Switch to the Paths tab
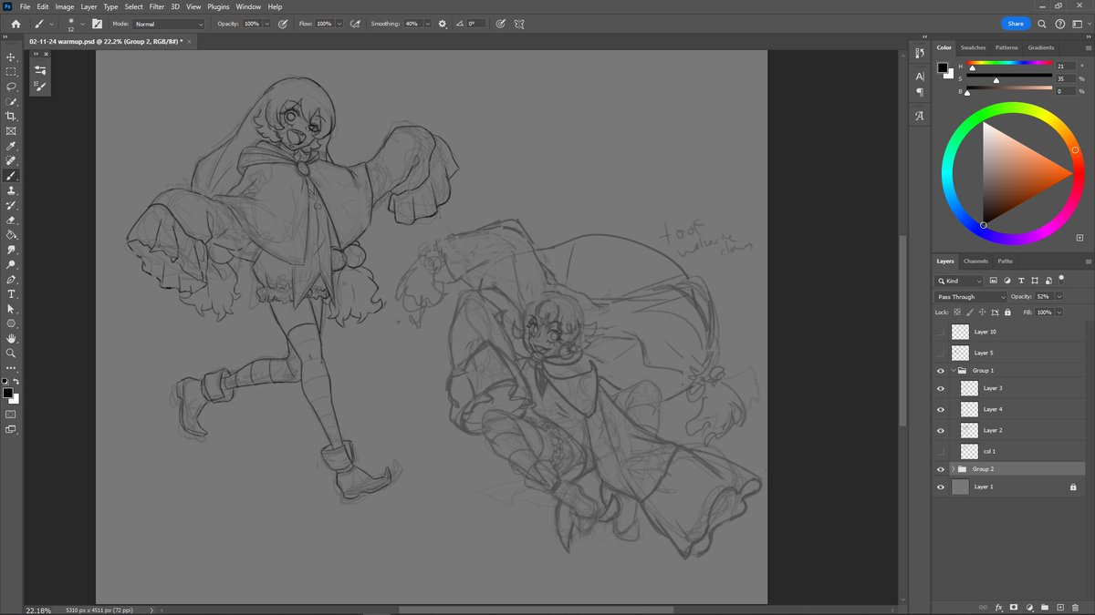Screen dimensions: 1095x615 click(x=1005, y=261)
